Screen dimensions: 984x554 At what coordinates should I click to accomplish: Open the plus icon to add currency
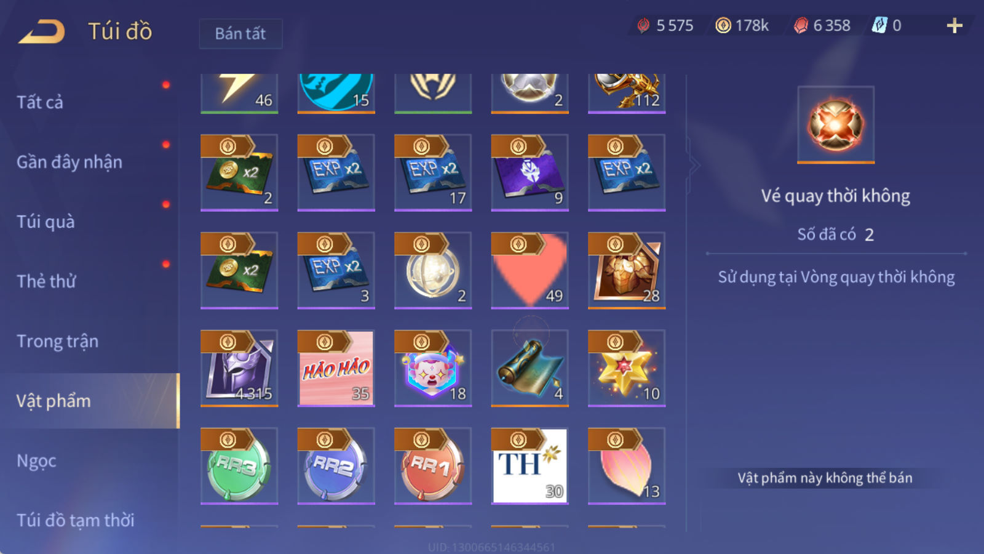pos(954,25)
